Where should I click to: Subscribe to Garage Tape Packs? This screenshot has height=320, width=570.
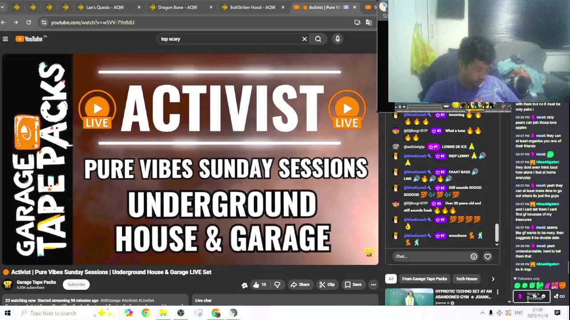point(76,284)
